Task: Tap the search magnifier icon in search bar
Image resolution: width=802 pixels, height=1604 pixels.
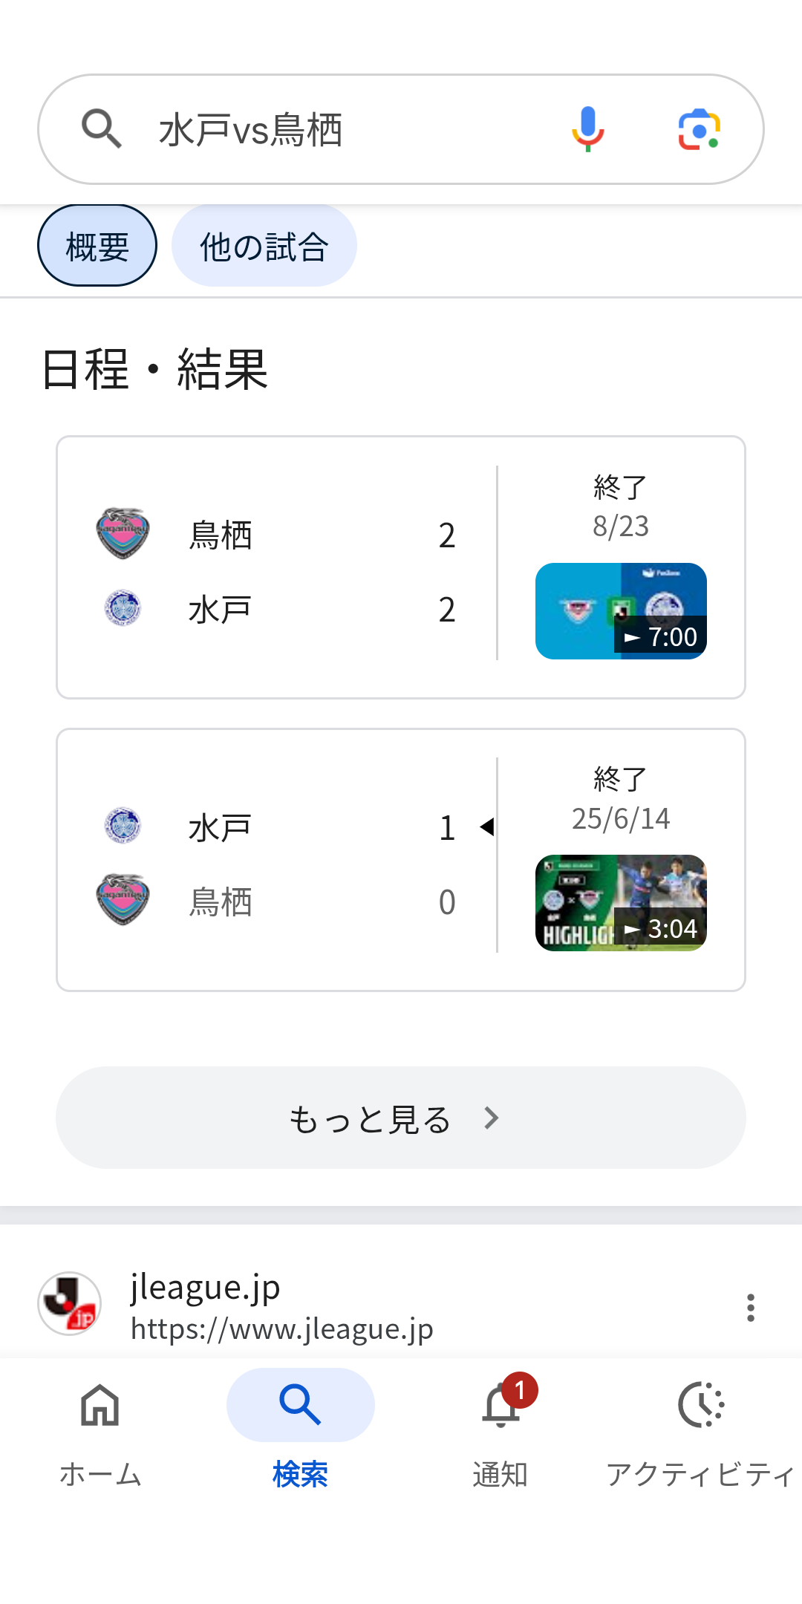Action: pos(102,129)
